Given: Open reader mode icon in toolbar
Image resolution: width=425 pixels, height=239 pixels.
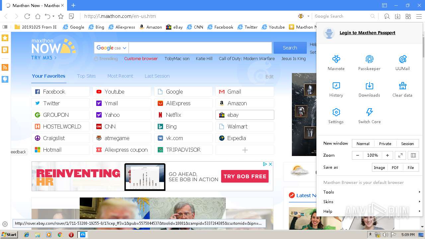Looking at the screenshot, I should click(x=71, y=16).
